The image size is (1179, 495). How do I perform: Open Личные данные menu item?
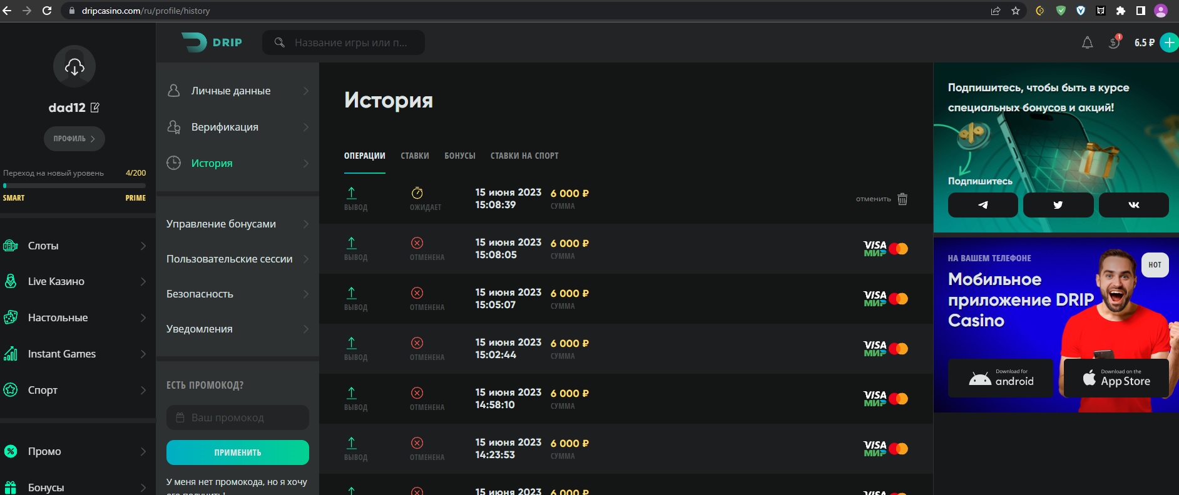pyautogui.click(x=238, y=91)
